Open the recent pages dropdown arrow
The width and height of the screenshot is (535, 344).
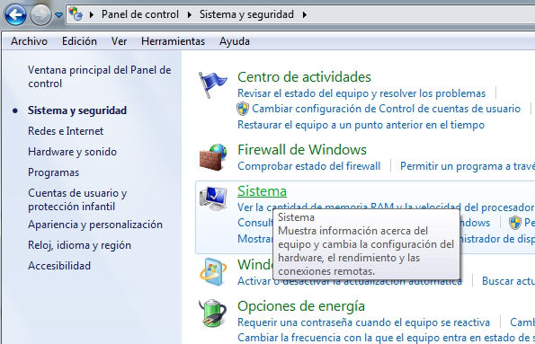[58, 15]
